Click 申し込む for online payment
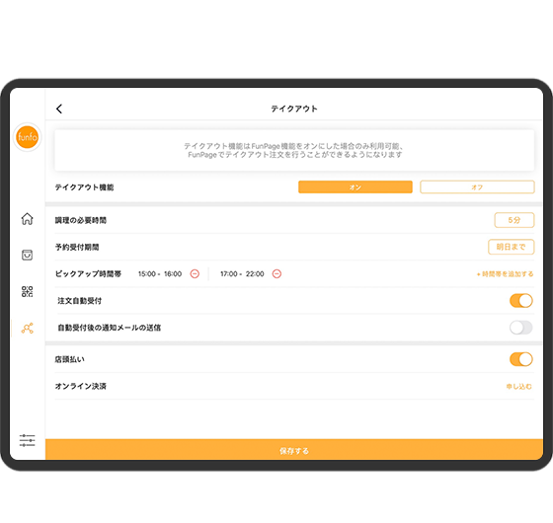 click(x=519, y=387)
